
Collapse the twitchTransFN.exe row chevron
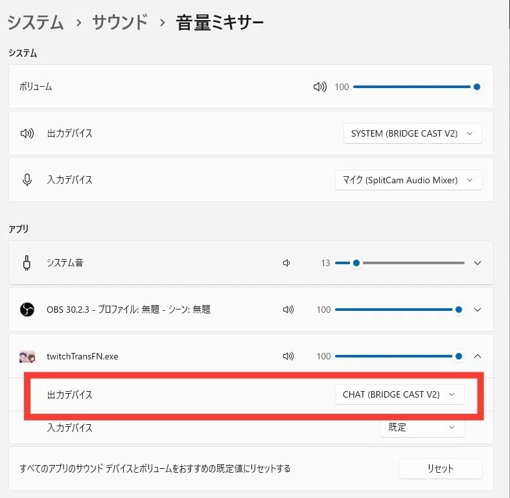[x=478, y=356]
